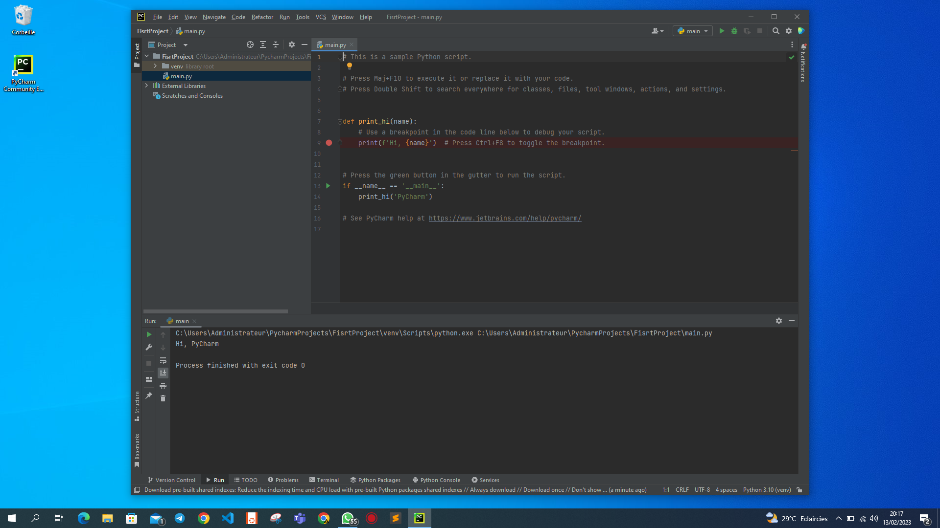Hide the Run tool window
Screen dimensions: 940x528
click(792, 321)
